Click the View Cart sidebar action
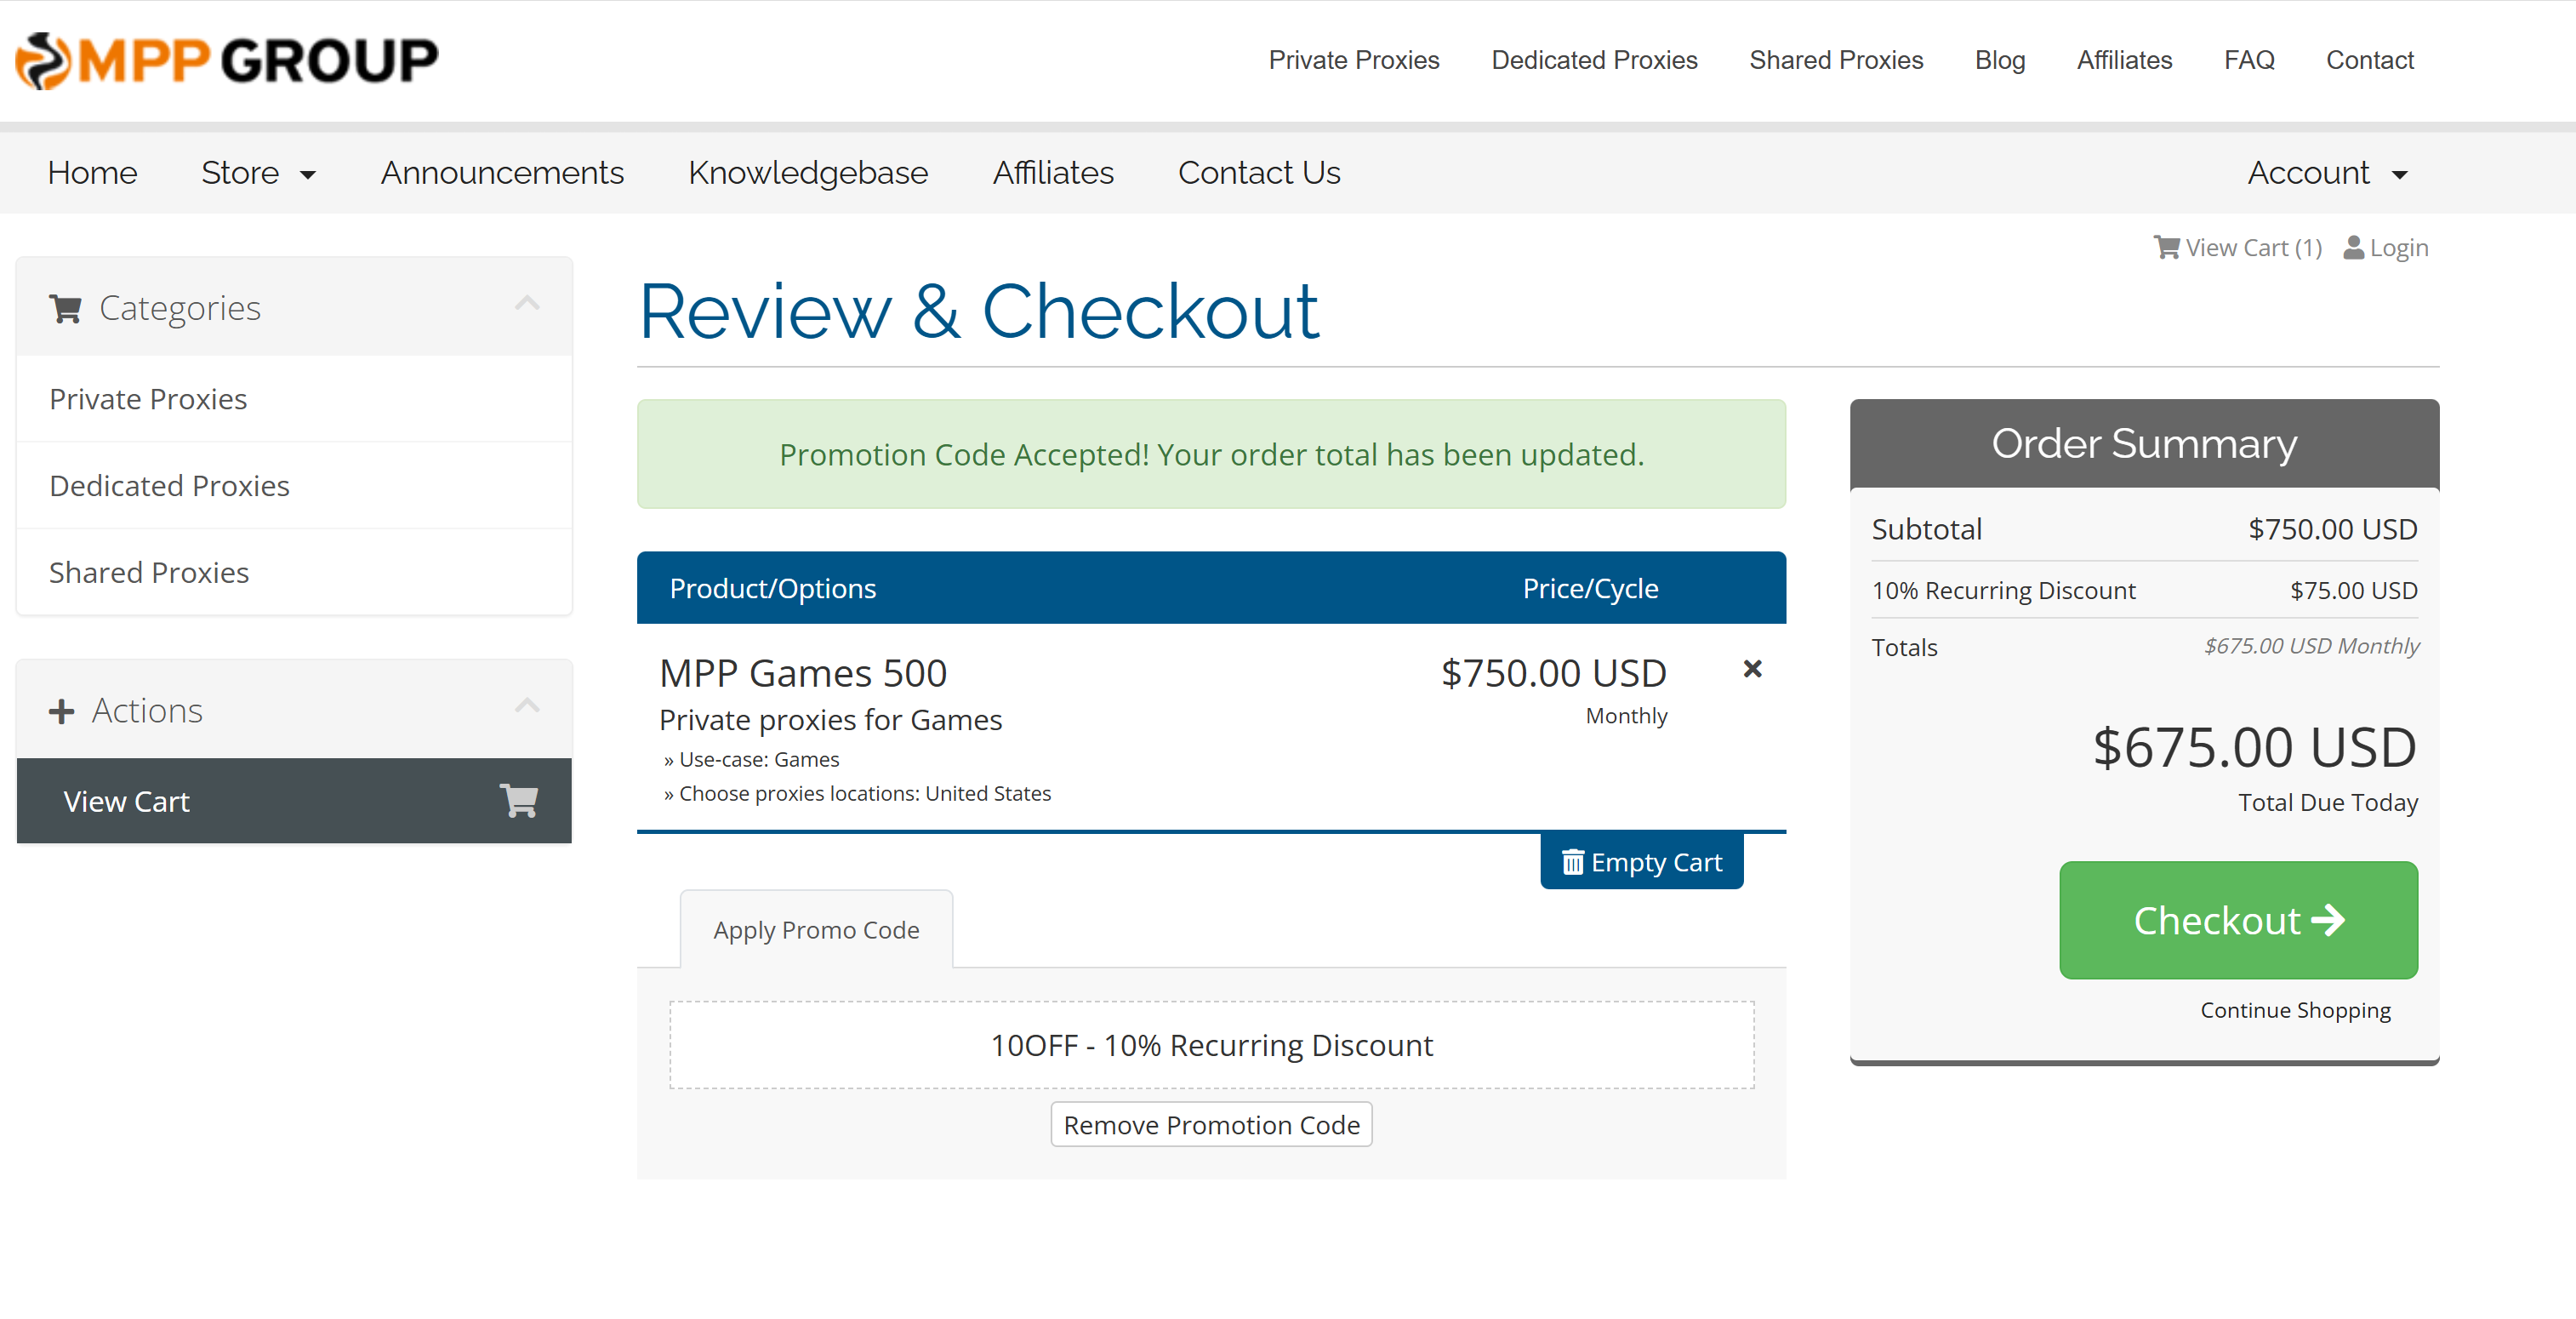 294,801
